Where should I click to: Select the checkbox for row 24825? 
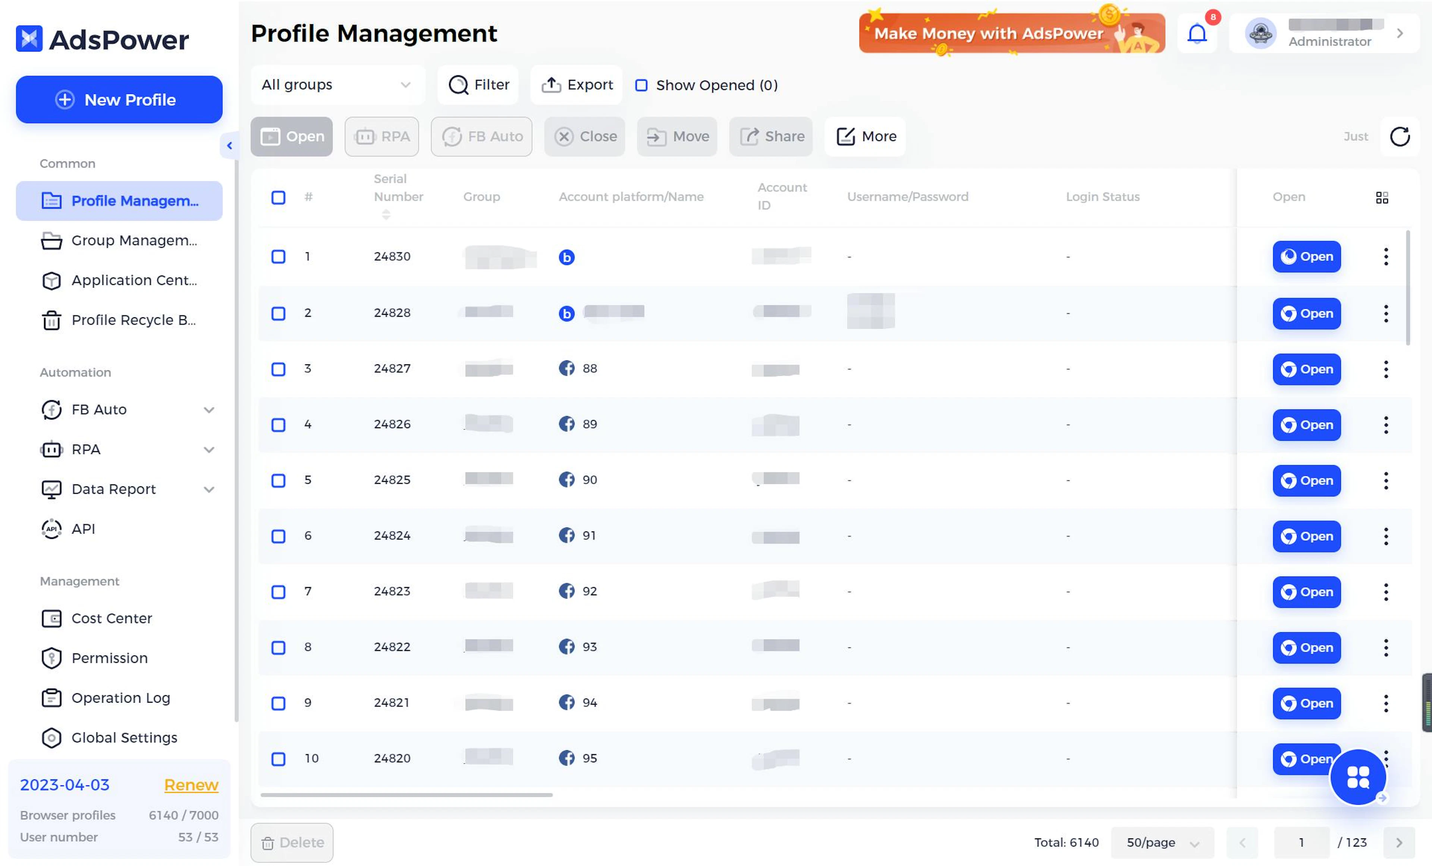(x=278, y=481)
